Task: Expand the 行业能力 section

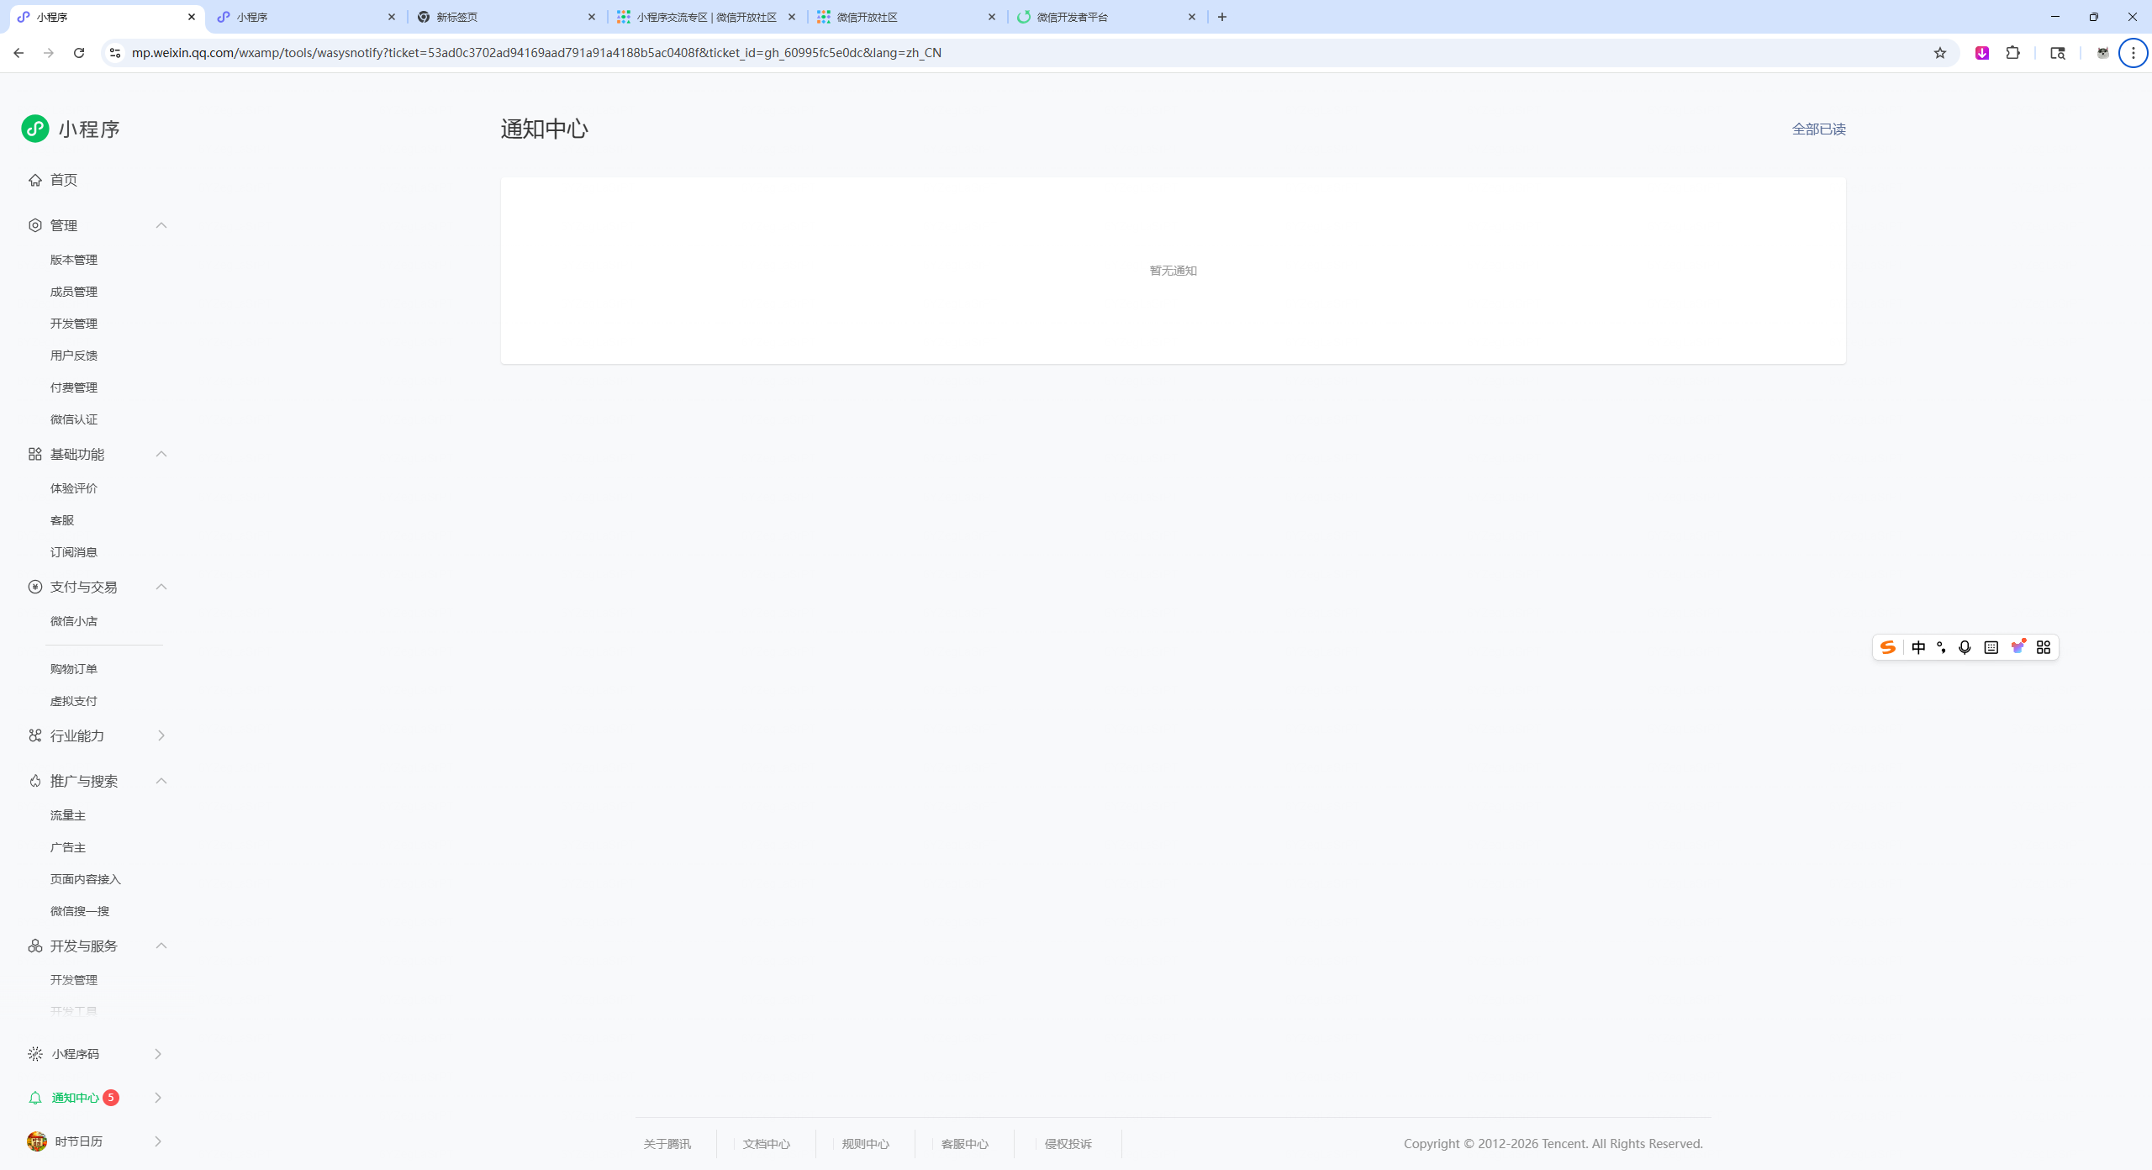Action: point(161,735)
